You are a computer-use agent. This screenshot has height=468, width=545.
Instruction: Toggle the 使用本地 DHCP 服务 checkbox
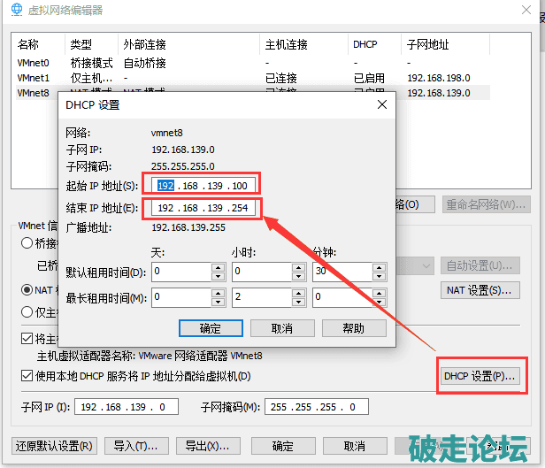[x=27, y=376]
